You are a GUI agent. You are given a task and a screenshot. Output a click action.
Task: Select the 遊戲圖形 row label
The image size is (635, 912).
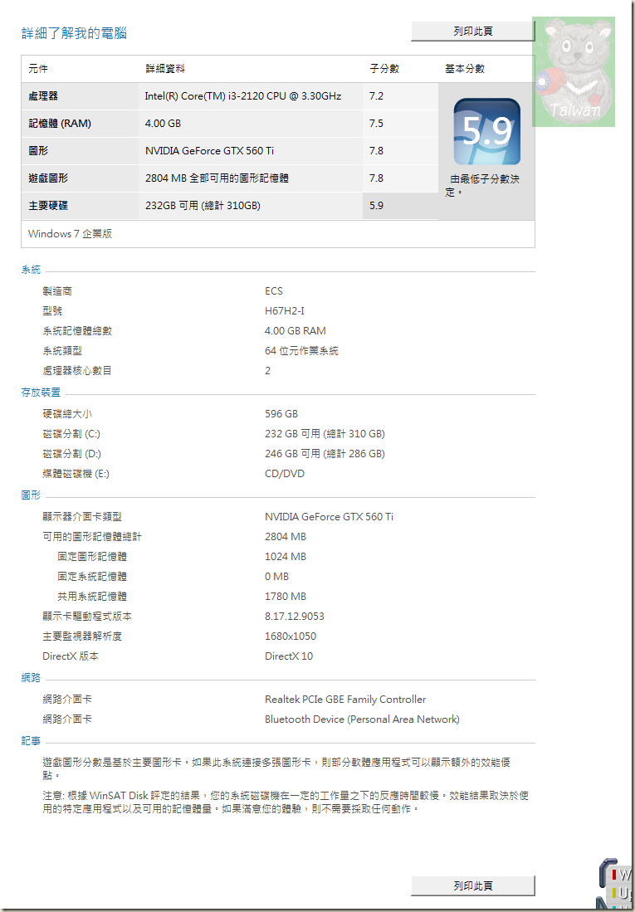pos(48,178)
